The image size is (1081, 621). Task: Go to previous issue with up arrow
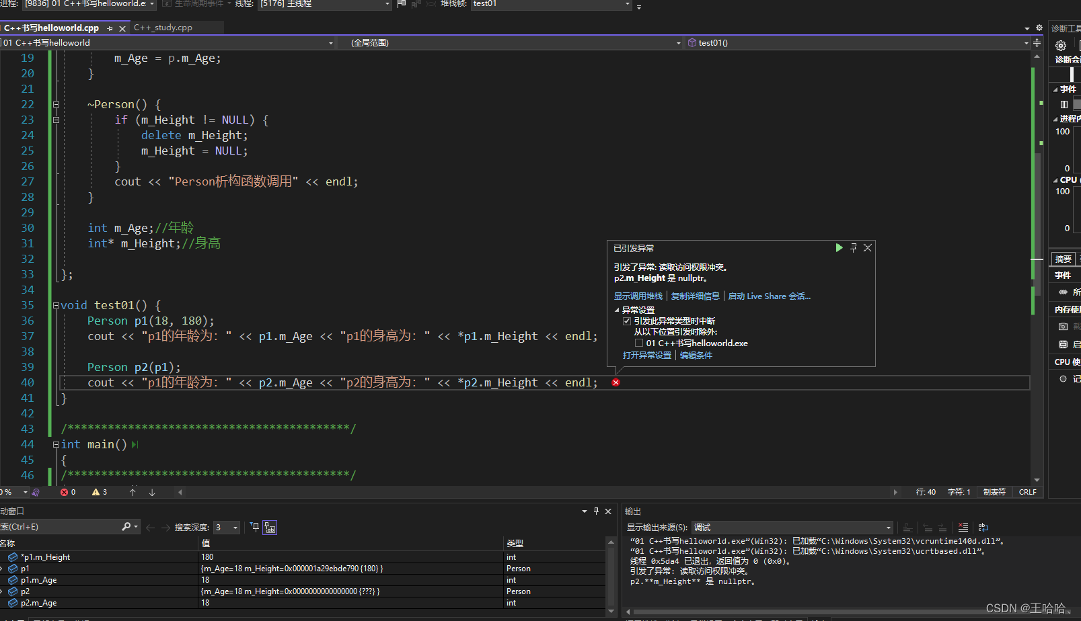coord(133,492)
